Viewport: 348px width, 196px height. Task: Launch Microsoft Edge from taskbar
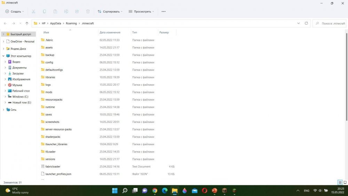165,190
